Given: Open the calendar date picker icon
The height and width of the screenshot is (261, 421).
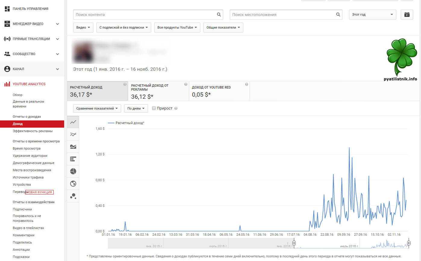Looking at the screenshot, I should [x=407, y=14].
